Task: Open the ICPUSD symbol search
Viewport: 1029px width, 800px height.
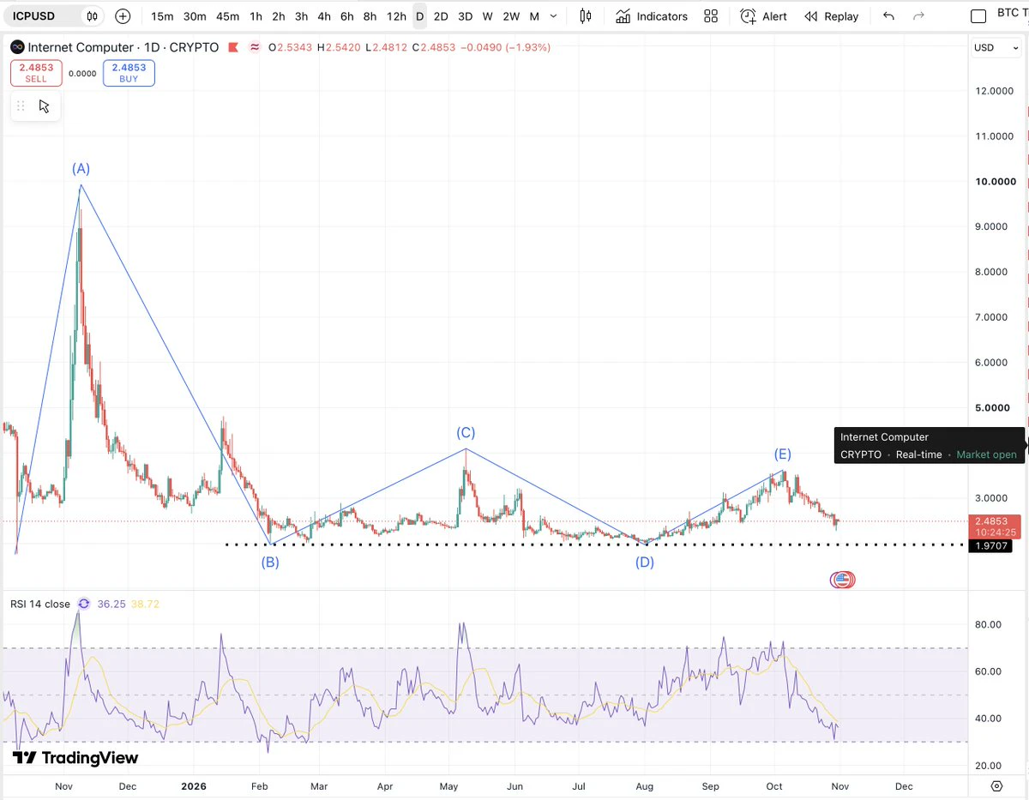Action: click(x=34, y=15)
